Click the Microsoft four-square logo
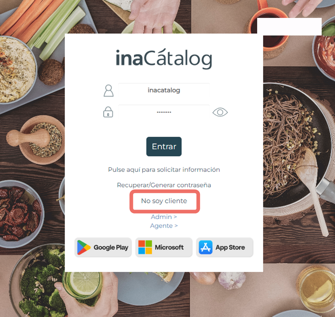The width and height of the screenshot is (335, 317). pos(145,247)
